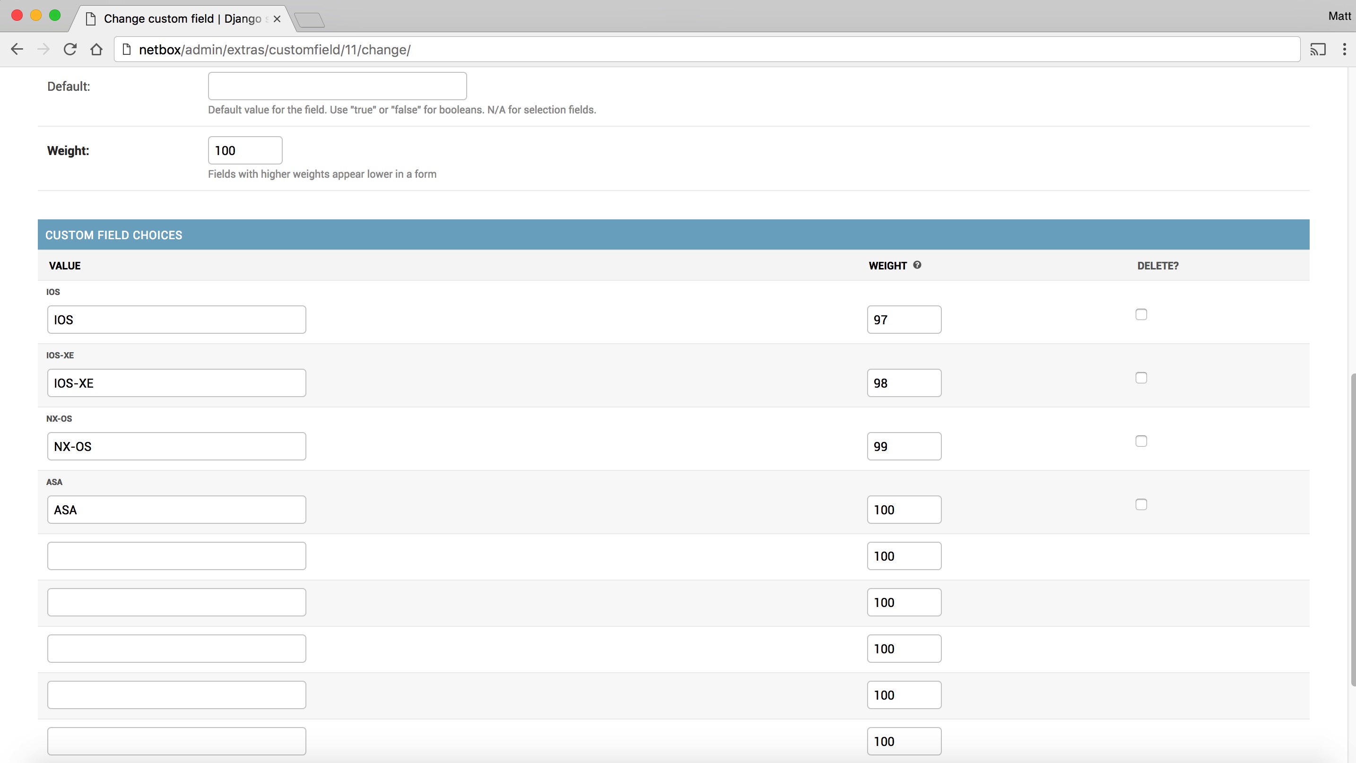Click the Default value input field
Viewport: 1356px width, 763px height.
click(338, 87)
